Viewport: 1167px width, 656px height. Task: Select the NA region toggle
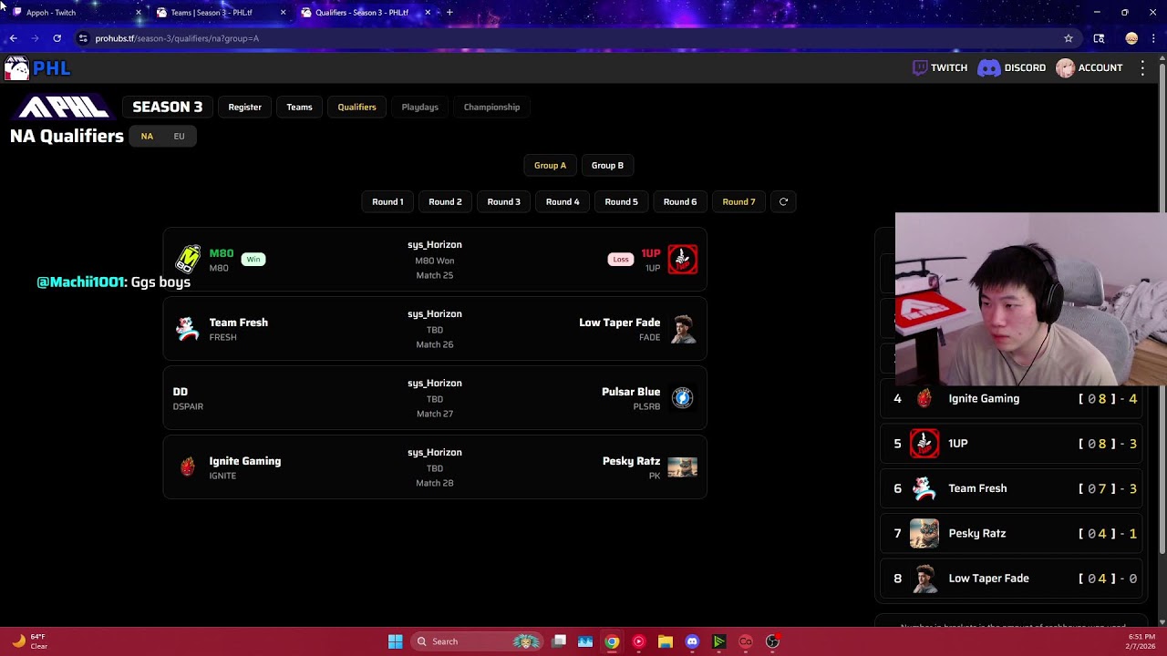(147, 136)
